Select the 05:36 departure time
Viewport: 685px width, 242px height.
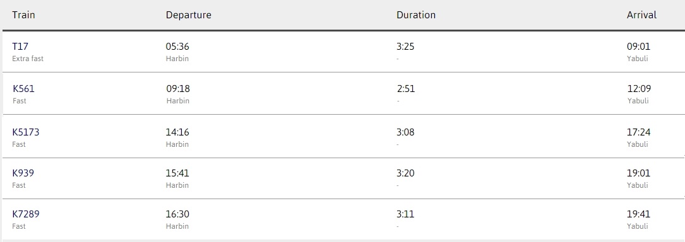pyautogui.click(x=177, y=46)
